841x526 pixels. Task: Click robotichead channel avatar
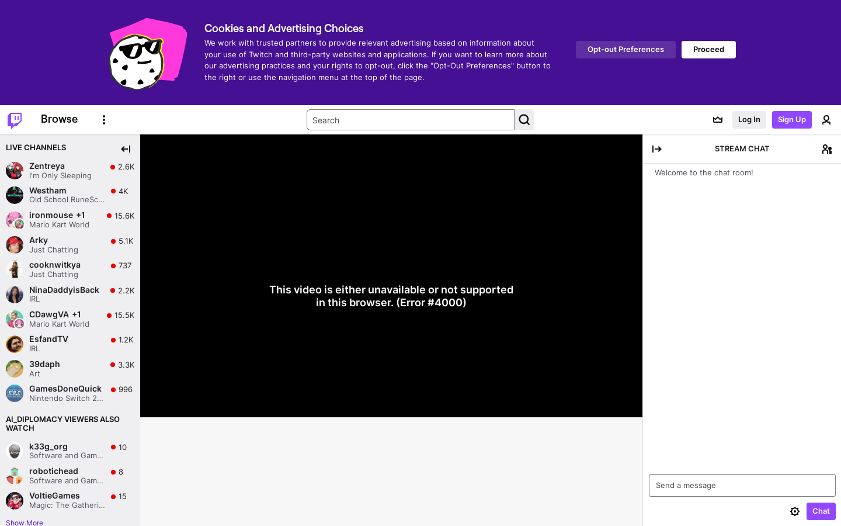tap(15, 476)
